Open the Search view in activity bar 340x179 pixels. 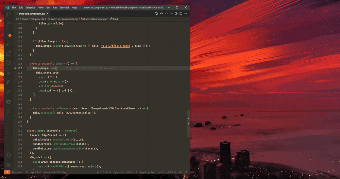8,24
